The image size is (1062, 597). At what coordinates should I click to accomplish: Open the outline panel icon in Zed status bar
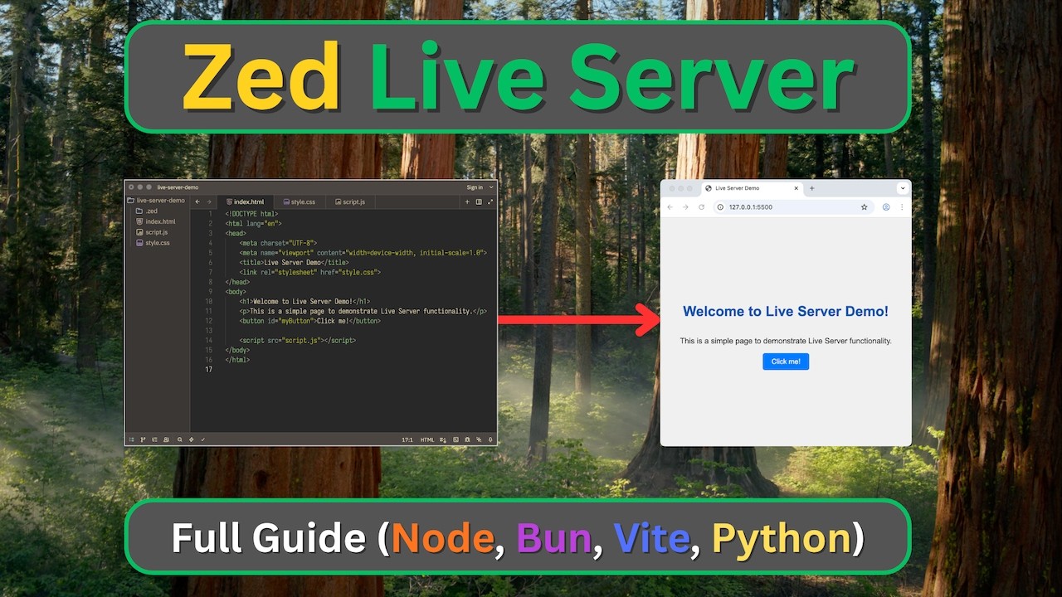coord(154,439)
